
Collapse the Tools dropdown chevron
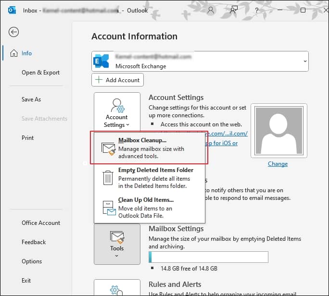tap(117, 256)
